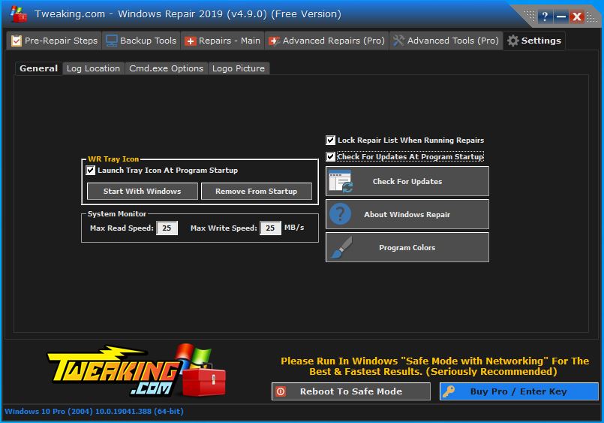Close the Windows Repair window
This screenshot has height=423, width=604.
click(577, 17)
